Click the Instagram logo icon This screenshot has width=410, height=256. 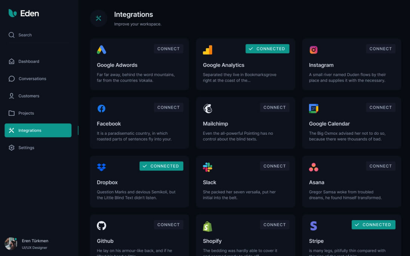tap(313, 50)
